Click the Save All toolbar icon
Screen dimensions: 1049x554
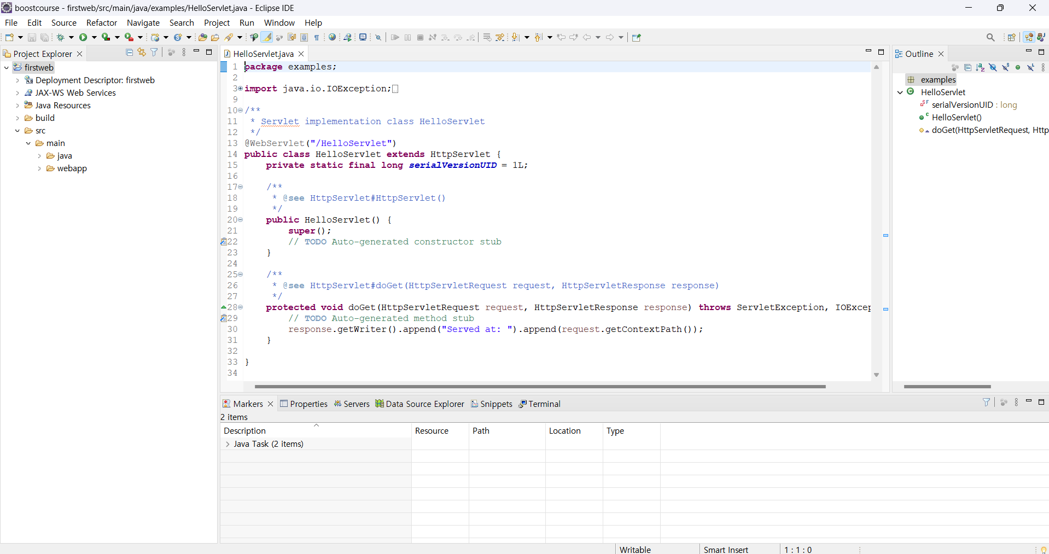tap(45, 37)
